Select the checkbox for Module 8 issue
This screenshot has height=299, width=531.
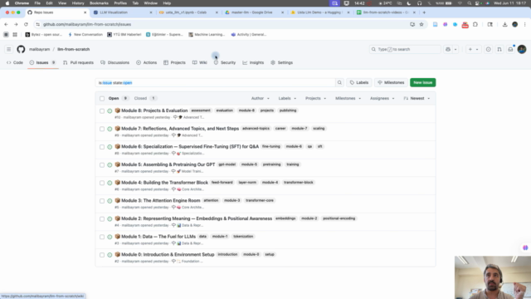102,110
